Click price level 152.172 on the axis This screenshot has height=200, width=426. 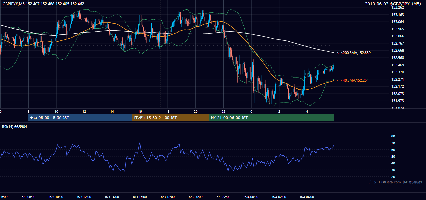click(398, 86)
